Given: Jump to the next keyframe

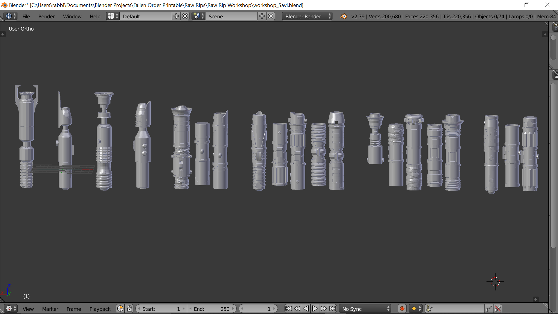Looking at the screenshot, I should point(323,308).
